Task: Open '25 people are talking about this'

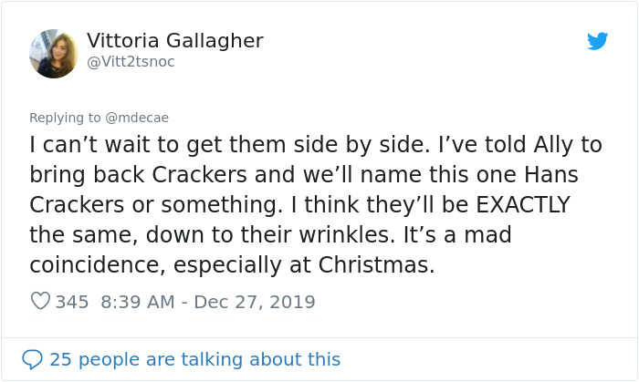Action: click(194, 359)
